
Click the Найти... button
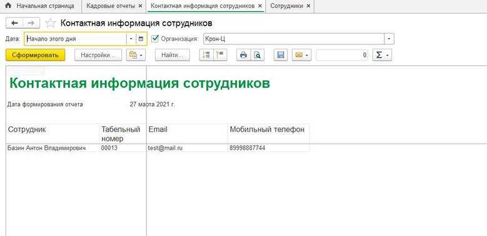[172, 55]
